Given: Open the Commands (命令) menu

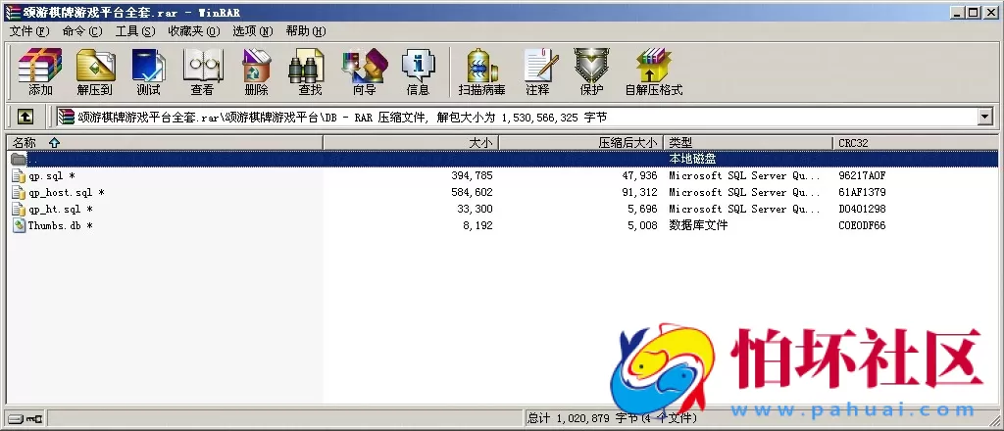Looking at the screenshot, I should [x=82, y=31].
